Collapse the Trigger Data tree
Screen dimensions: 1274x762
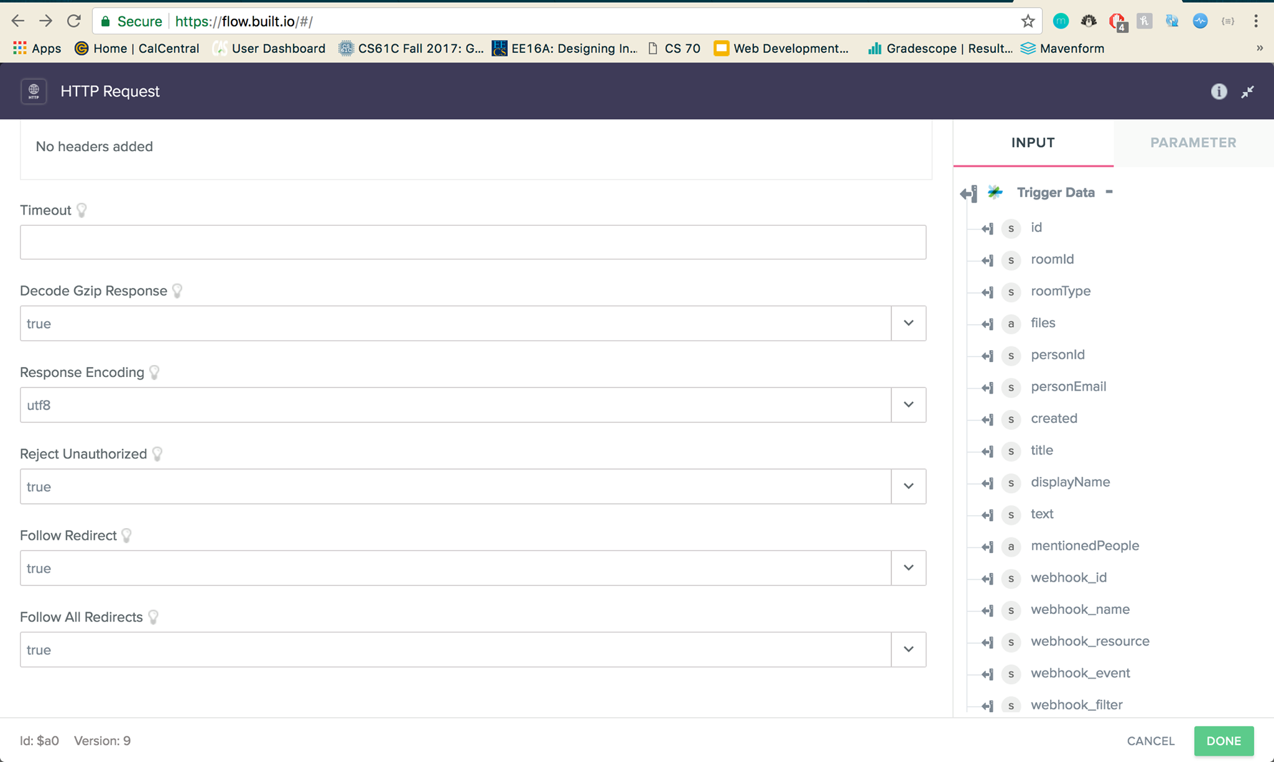point(1109,192)
